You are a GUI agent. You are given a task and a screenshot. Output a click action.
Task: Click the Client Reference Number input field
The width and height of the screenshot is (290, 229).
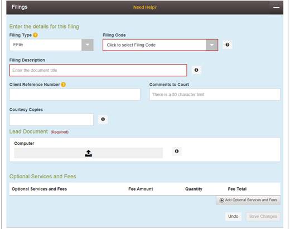click(75, 95)
